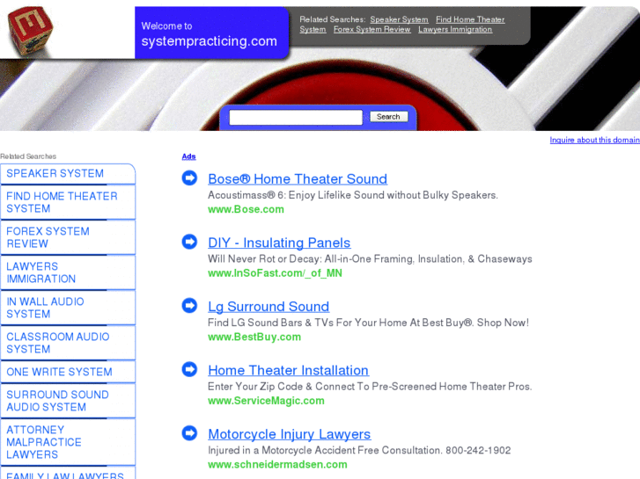Select CLASSROOM AUDIO SYSTEM in sidebar
This screenshot has width=640, height=479.
point(68,343)
